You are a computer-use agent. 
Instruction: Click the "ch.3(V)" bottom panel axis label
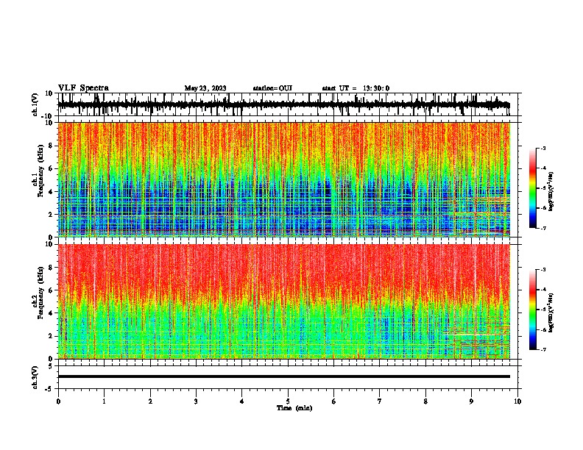pyautogui.click(x=35, y=377)
